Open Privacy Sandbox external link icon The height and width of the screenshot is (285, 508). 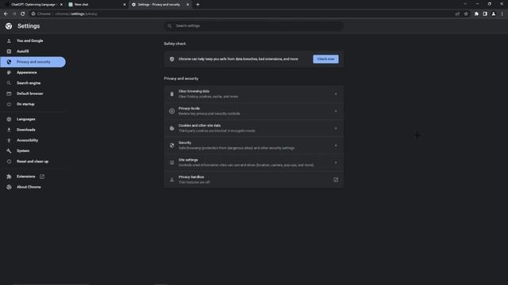tap(336, 180)
